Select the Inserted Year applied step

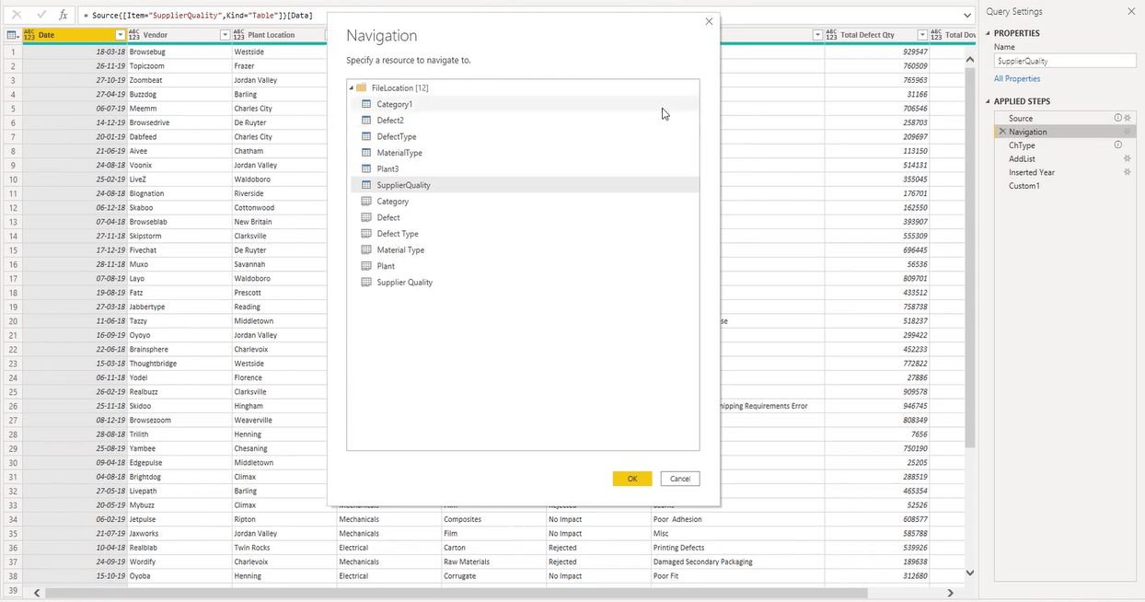pos(1064,172)
